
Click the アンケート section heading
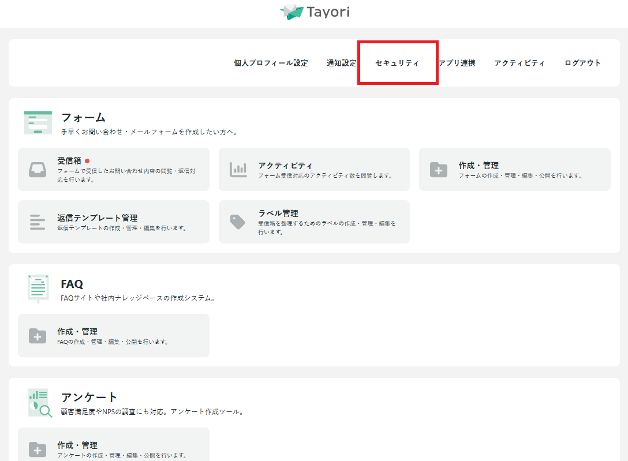coord(89,398)
